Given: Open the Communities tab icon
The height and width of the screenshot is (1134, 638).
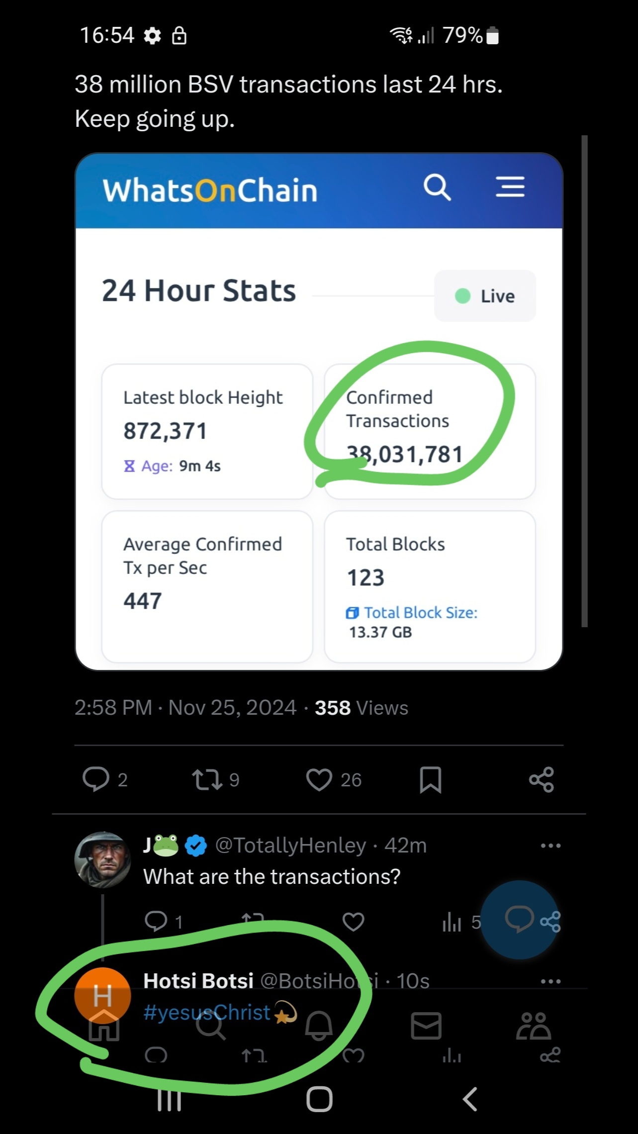Looking at the screenshot, I should click(534, 1026).
